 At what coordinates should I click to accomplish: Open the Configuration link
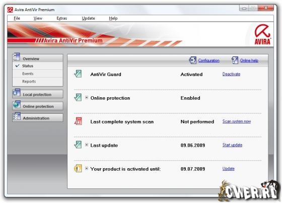coord(209,60)
